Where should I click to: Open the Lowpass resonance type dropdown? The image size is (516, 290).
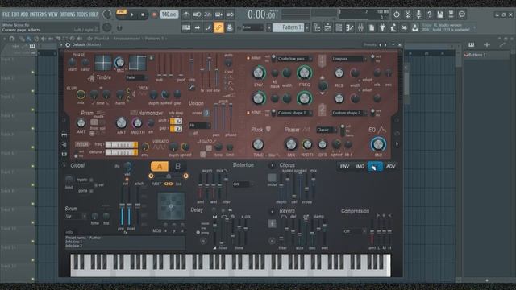tap(349, 59)
